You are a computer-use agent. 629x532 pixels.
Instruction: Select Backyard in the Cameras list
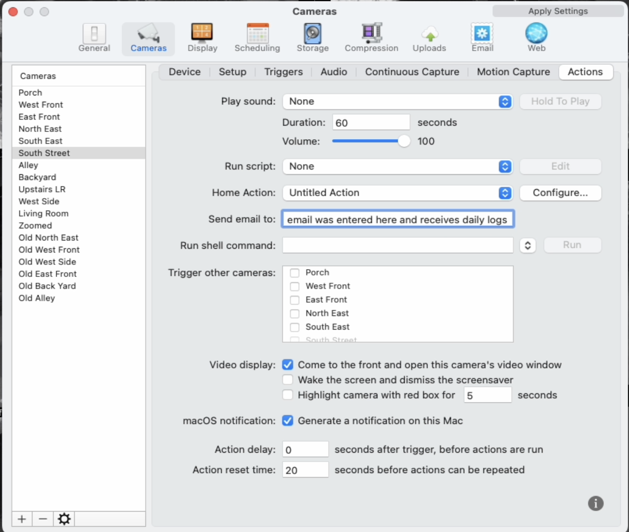[79, 177]
